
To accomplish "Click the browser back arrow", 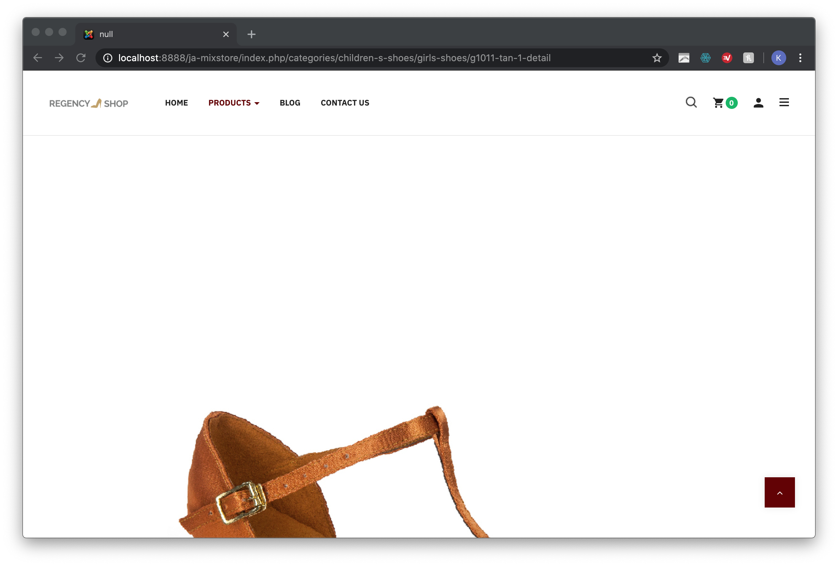I will (x=38, y=58).
